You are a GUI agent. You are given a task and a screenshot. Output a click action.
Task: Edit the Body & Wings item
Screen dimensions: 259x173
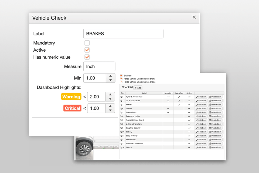pos(201,136)
